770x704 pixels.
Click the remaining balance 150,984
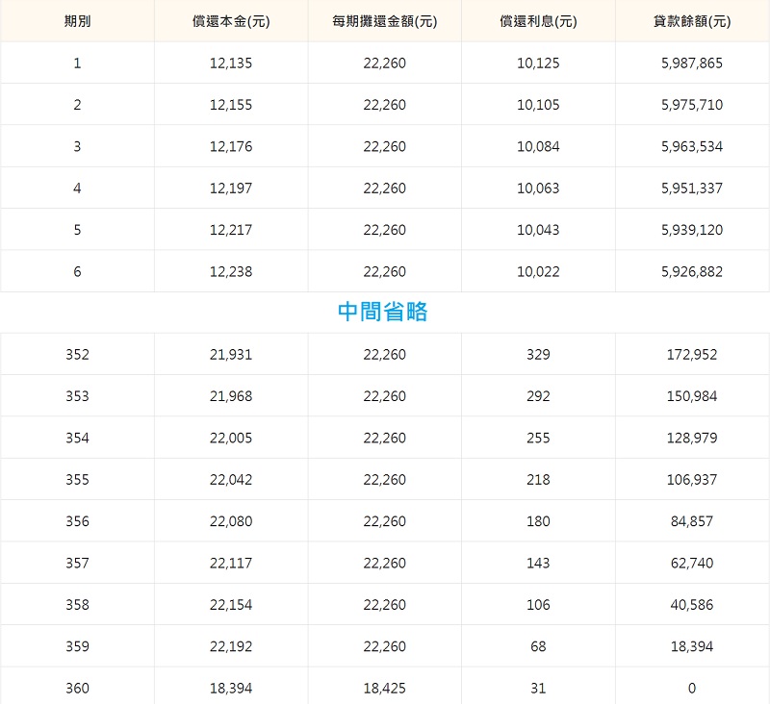pos(692,396)
